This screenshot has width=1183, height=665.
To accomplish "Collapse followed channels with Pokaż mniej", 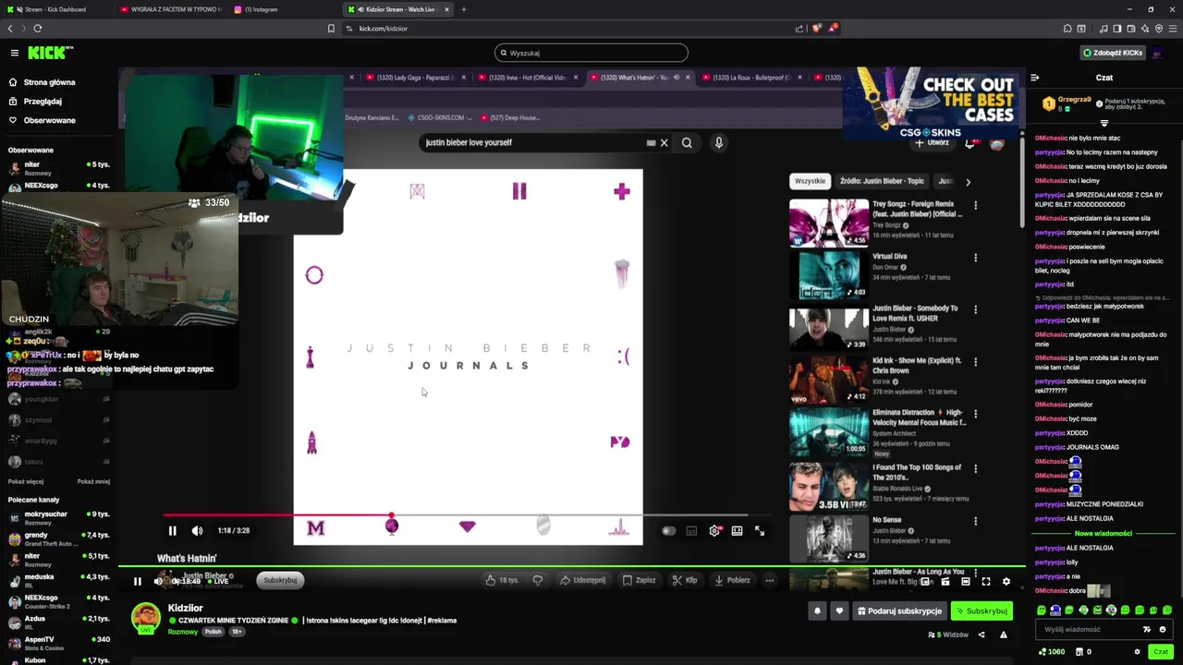I will pyautogui.click(x=93, y=481).
